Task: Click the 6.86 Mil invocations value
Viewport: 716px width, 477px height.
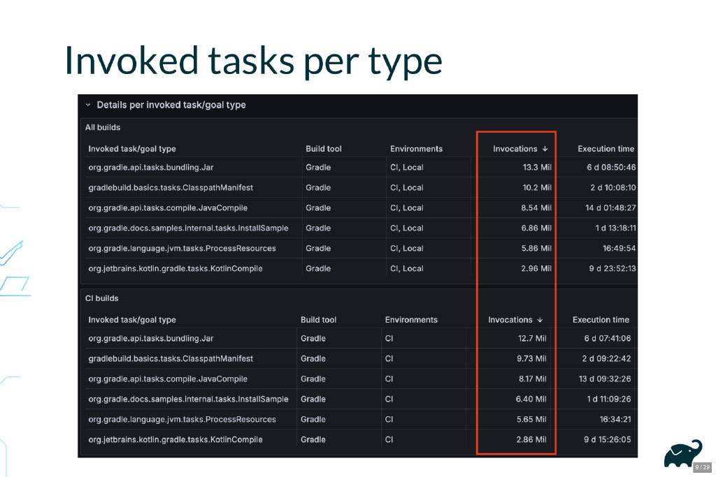Action: coord(536,228)
